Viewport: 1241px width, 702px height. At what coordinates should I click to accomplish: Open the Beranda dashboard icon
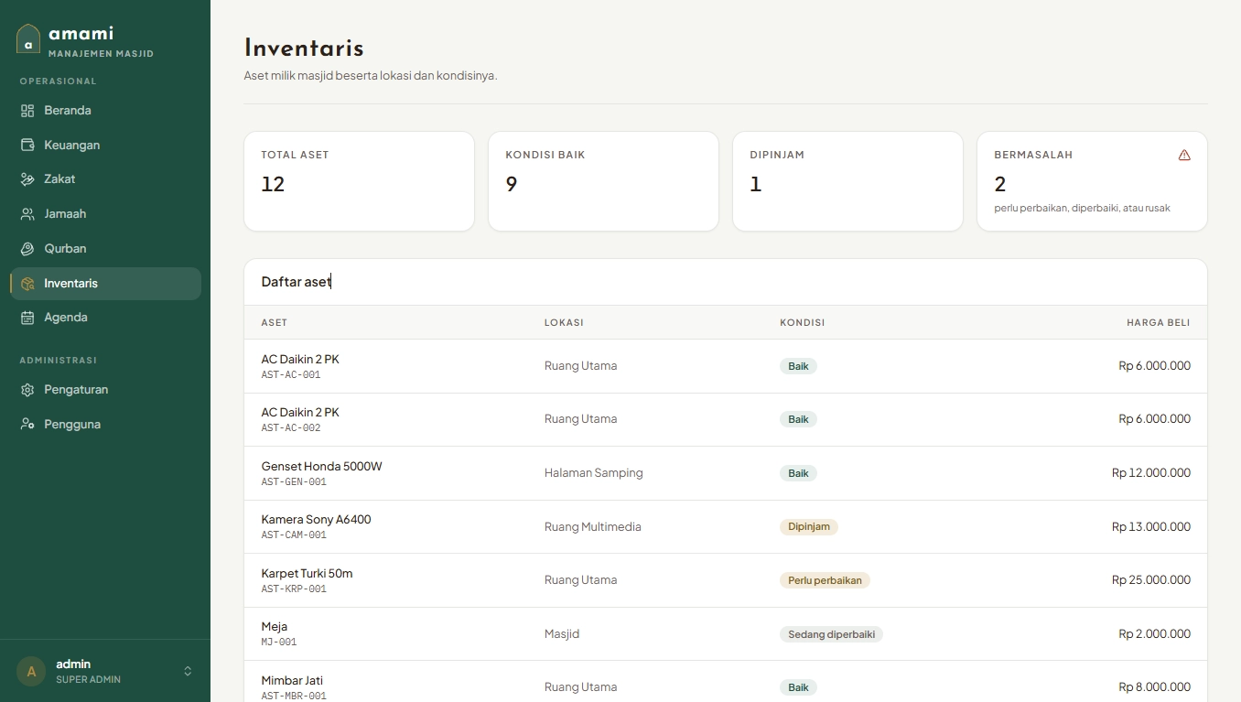point(27,111)
